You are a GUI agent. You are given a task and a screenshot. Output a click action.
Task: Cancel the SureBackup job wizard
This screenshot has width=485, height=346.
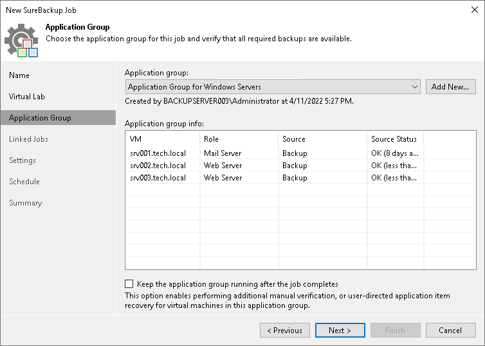(451, 330)
